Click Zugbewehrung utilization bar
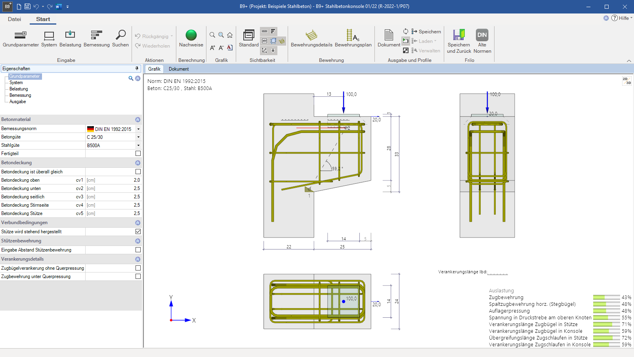Image resolution: width=634 pixels, height=357 pixels. 606,297
